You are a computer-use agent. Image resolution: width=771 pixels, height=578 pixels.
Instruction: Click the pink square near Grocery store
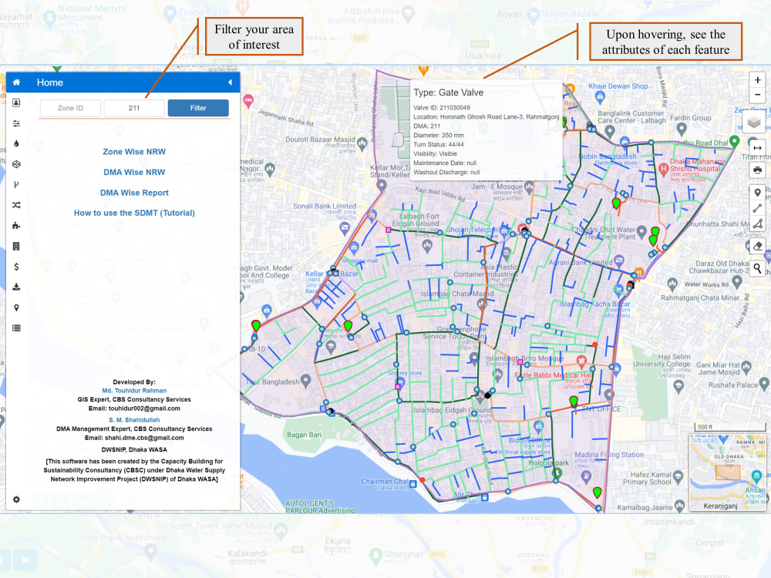click(397, 387)
